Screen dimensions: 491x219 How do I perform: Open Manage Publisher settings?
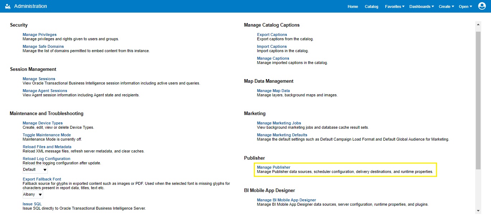[x=274, y=167]
